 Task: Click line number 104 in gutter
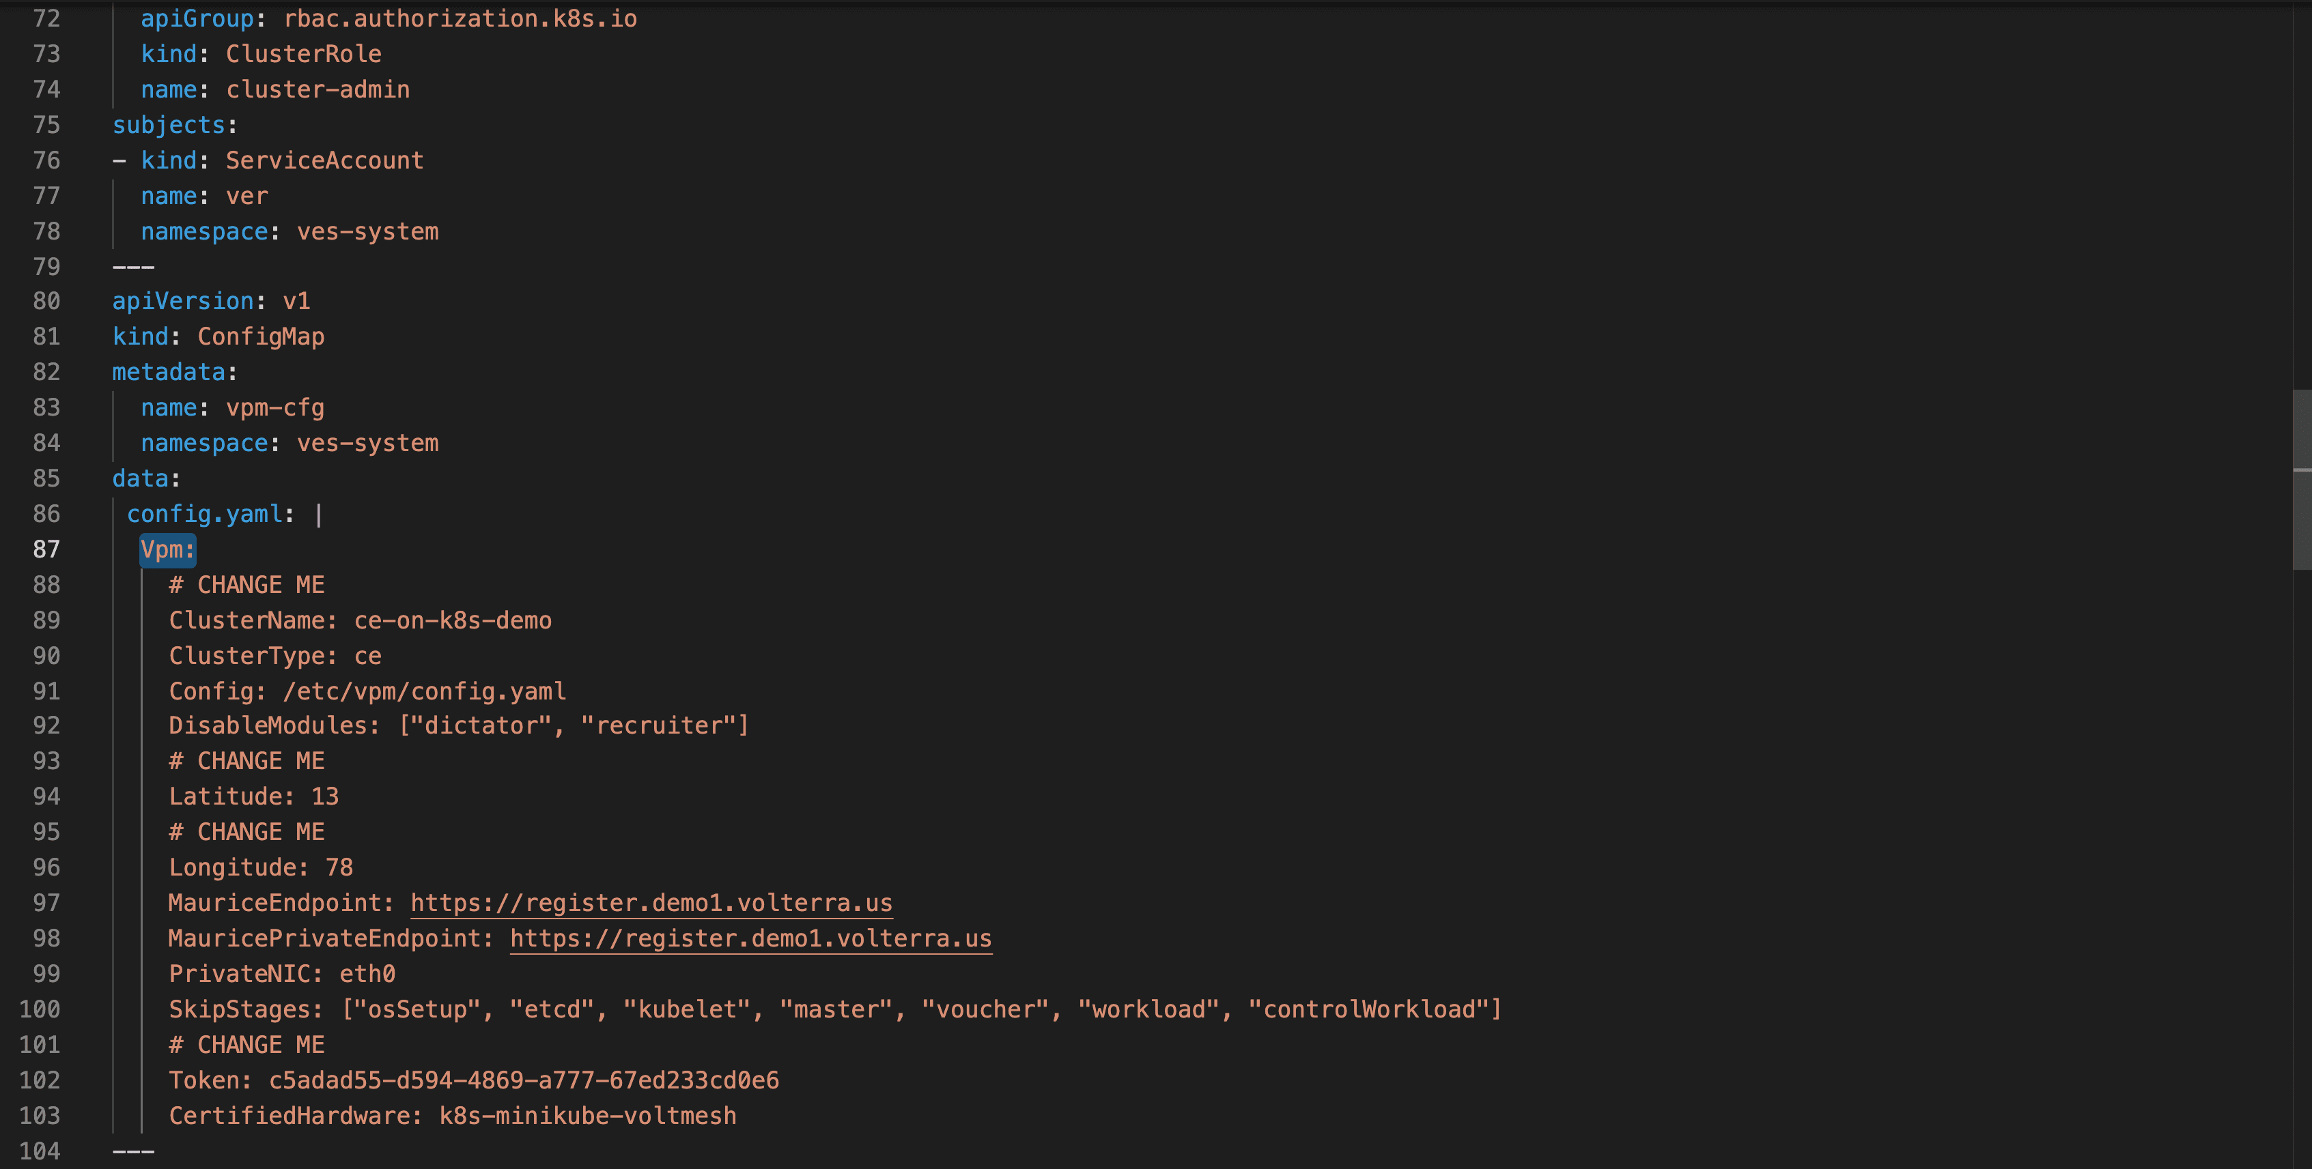click(40, 1151)
